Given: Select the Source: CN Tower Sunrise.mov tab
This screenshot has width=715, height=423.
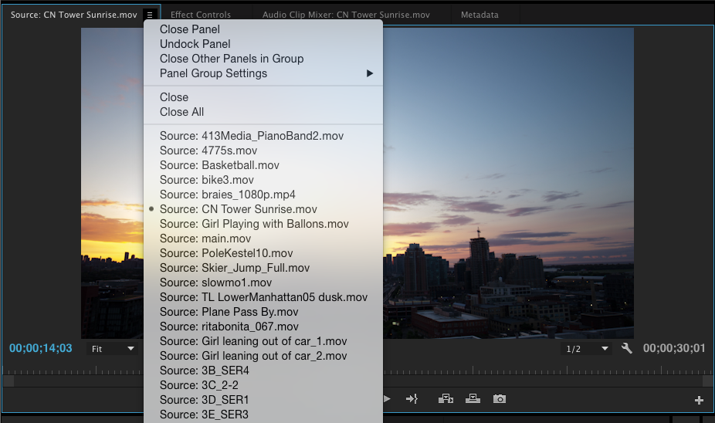Looking at the screenshot, I should [74, 15].
